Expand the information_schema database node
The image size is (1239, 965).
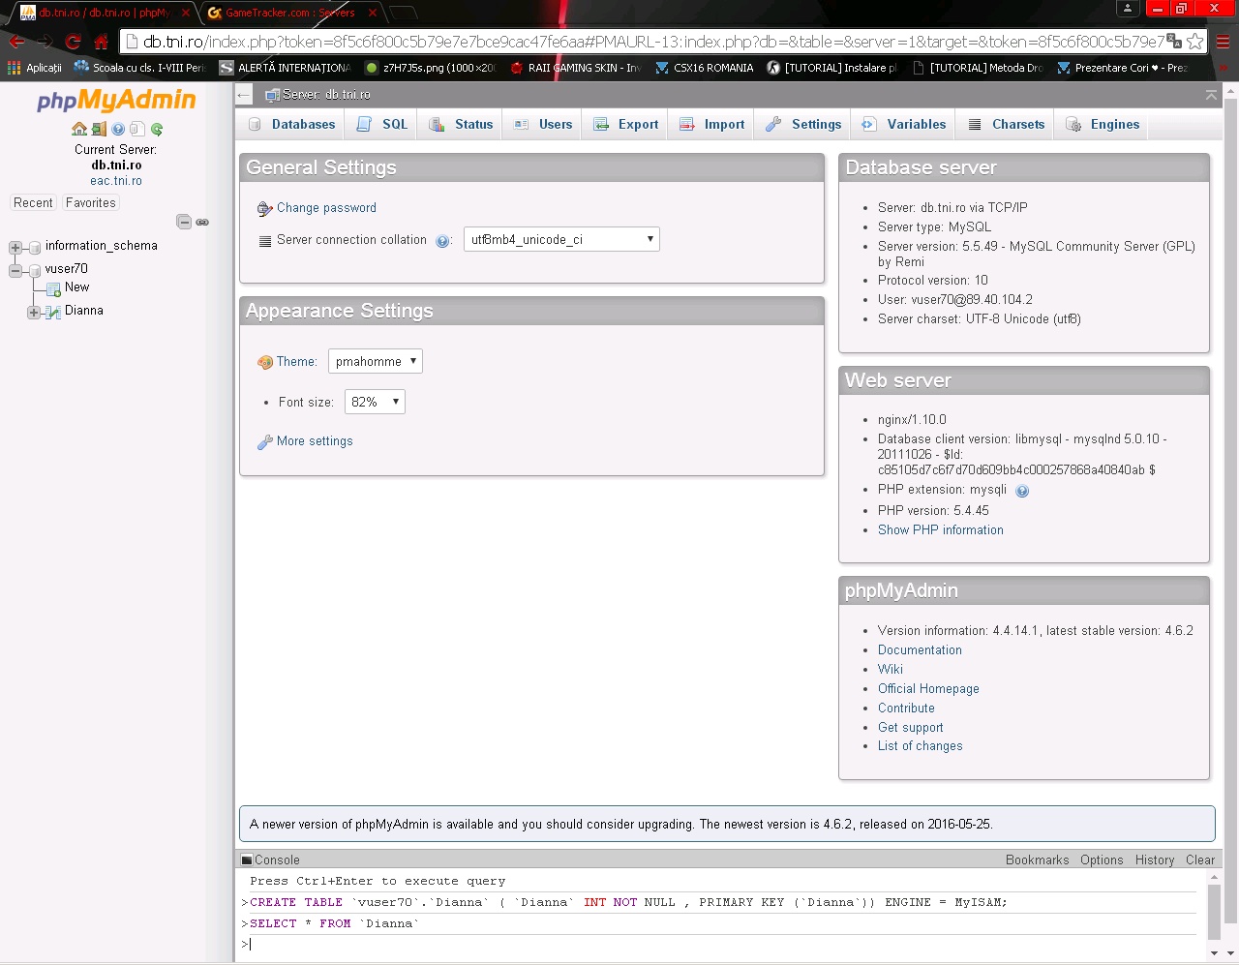coord(15,247)
